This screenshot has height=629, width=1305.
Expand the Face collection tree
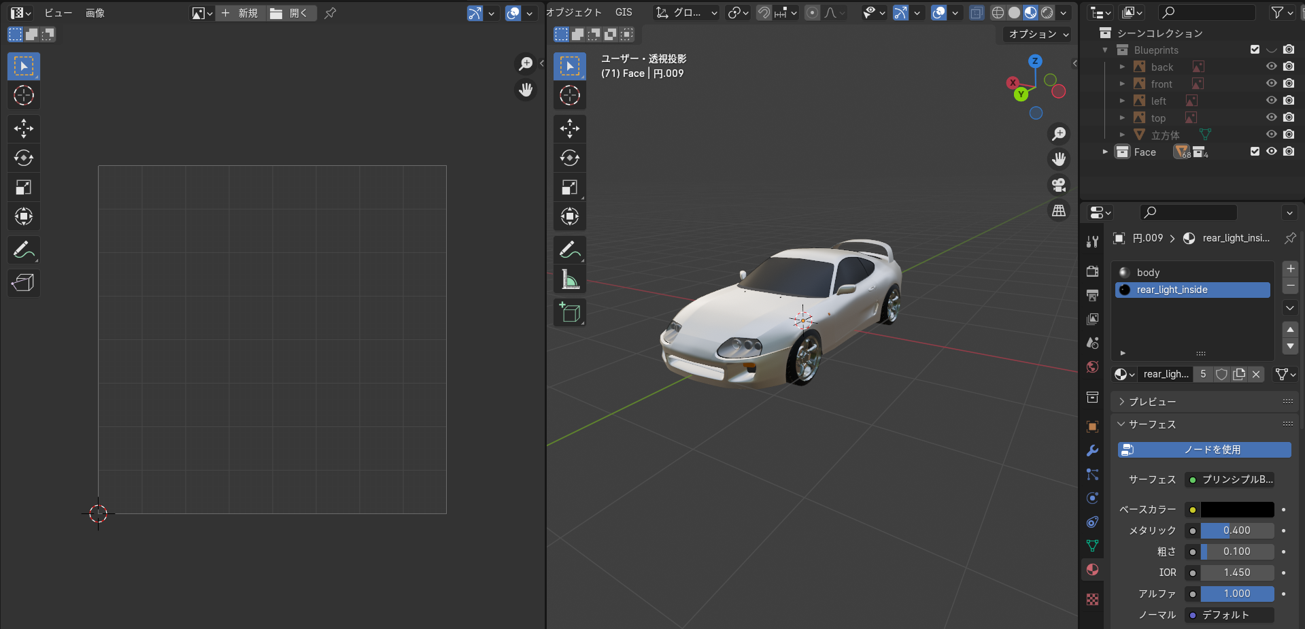tap(1105, 152)
